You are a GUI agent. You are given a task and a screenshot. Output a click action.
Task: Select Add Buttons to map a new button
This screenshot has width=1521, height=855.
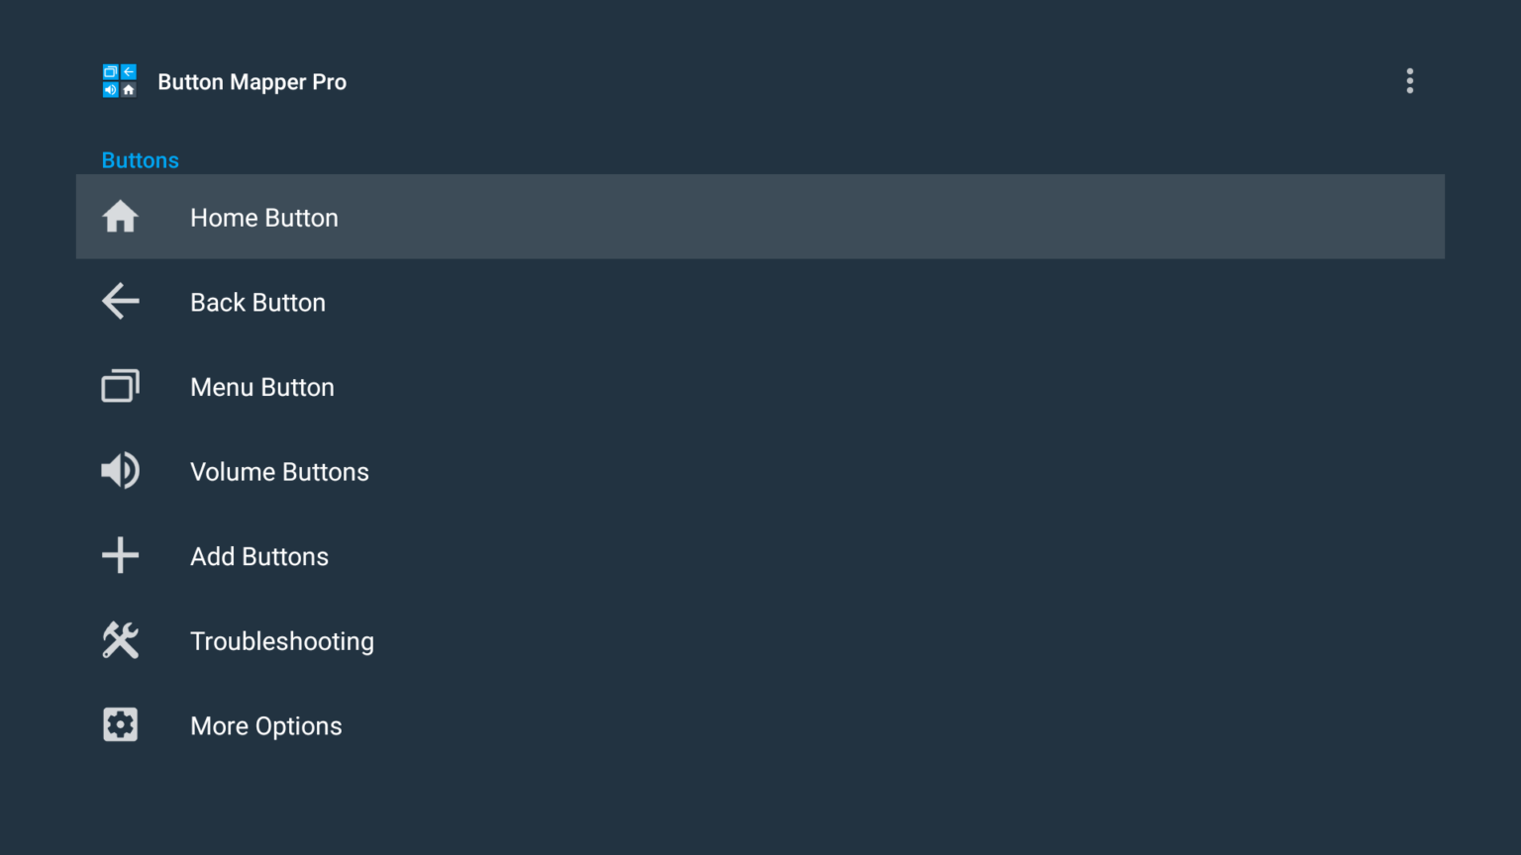click(x=495, y=555)
